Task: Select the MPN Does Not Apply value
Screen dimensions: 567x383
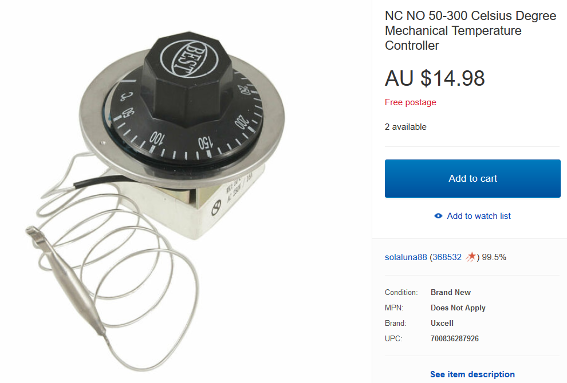Action: (x=458, y=308)
